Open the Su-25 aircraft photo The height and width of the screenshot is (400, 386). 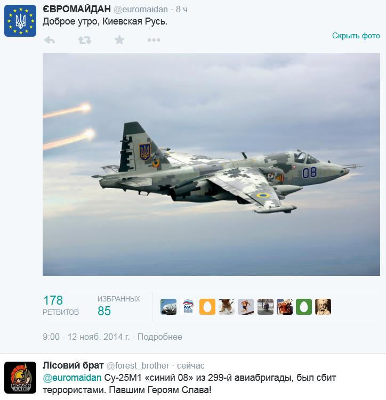[x=211, y=165]
